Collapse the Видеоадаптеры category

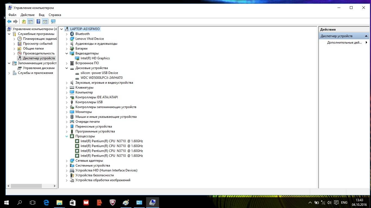tap(67, 53)
